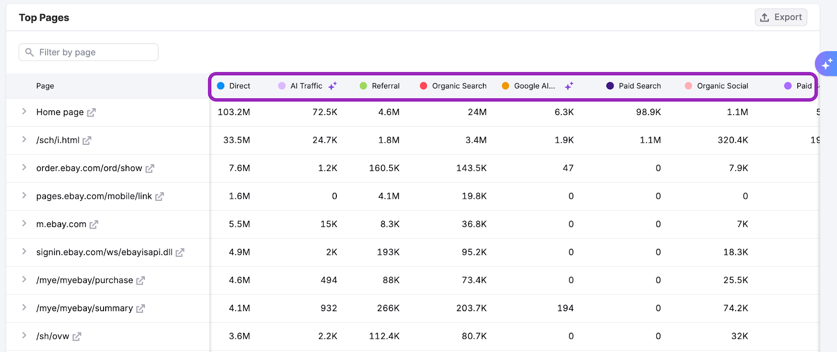Click the Referral green color dot

[364, 86]
